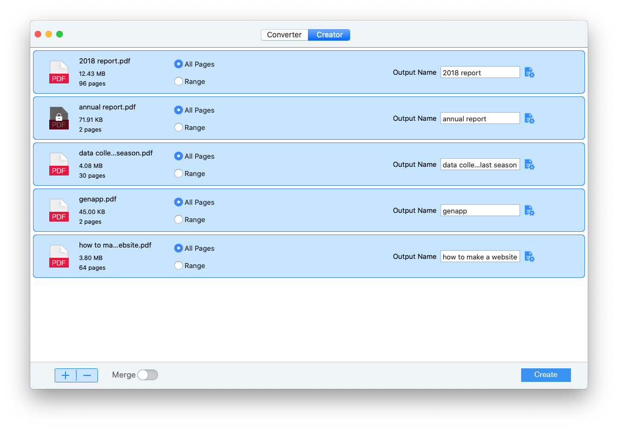This screenshot has height=429, width=618.
Task: Switch to the Creator tab
Action: point(330,35)
